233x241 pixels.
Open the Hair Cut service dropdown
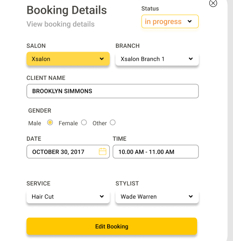coord(68,196)
